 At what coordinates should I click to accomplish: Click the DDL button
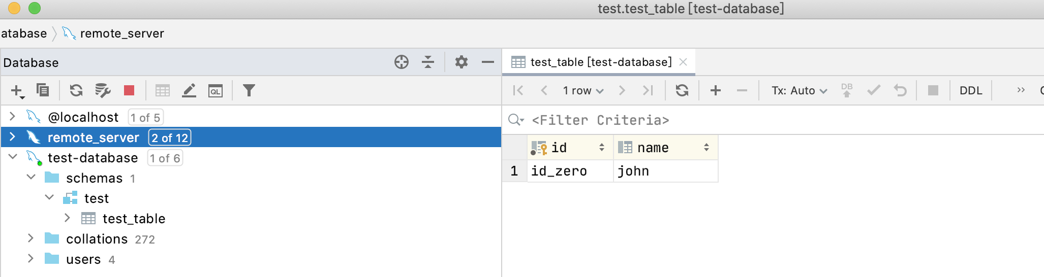pos(970,90)
